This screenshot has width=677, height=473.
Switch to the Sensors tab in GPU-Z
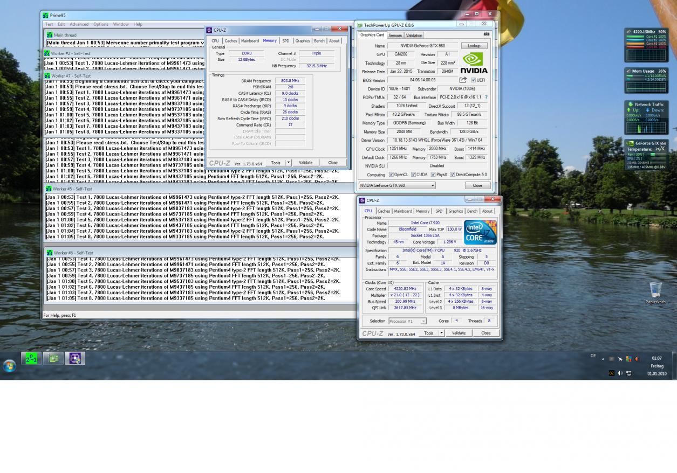[395, 36]
